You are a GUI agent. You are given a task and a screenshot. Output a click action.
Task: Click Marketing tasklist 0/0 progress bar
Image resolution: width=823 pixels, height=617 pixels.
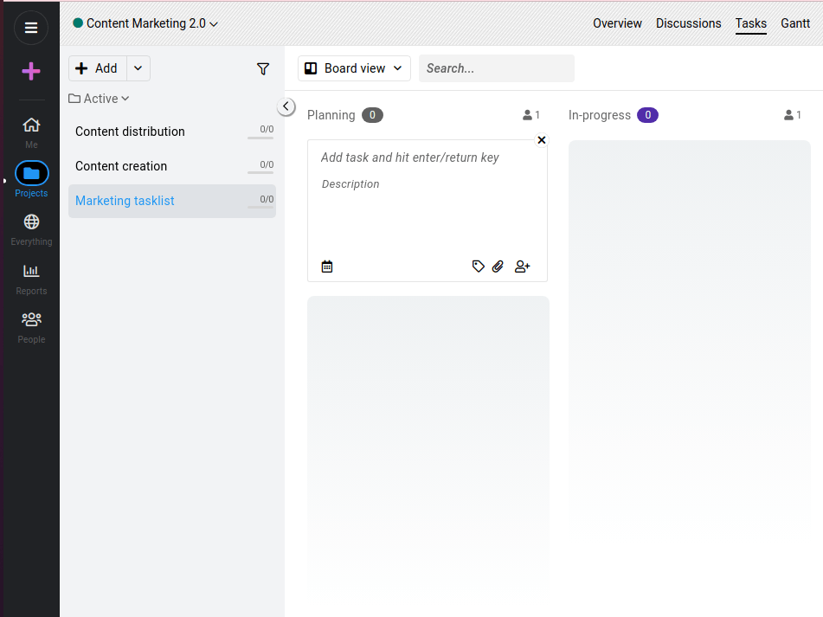260,207
